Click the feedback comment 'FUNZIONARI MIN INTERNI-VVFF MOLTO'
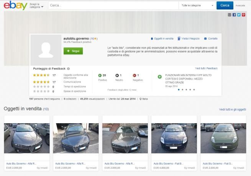The height and width of the screenshot is (176, 251). [x=189, y=75]
